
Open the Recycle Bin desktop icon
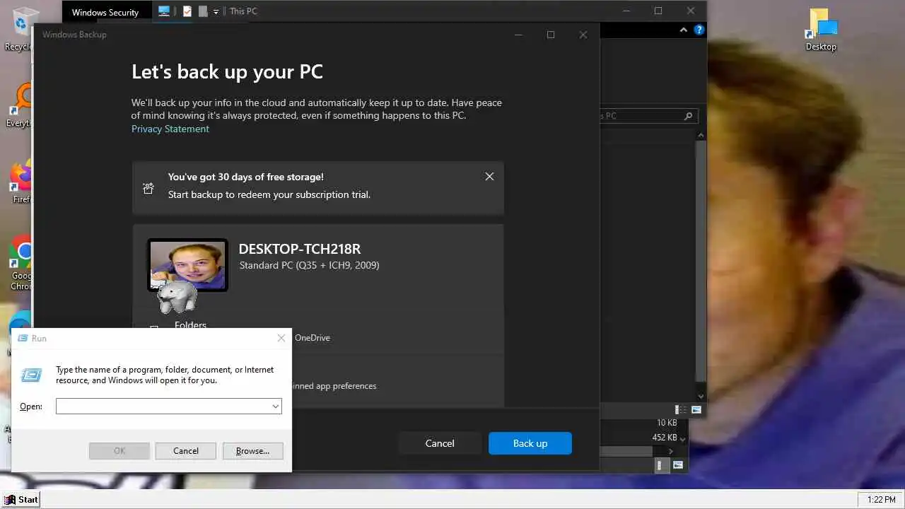(x=21, y=28)
